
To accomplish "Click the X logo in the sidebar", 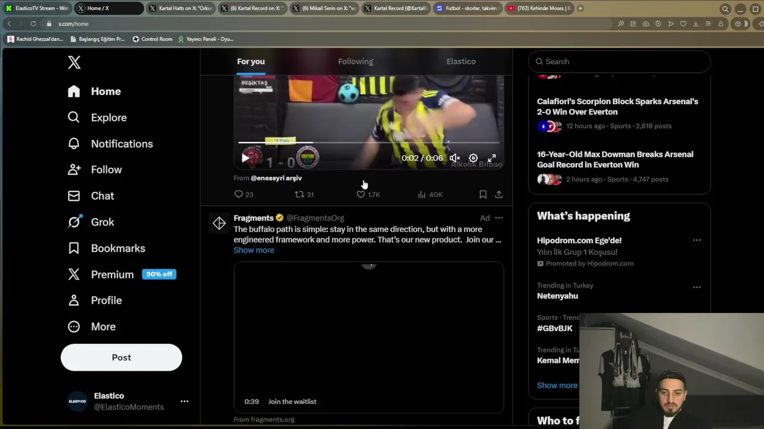I will pos(74,63).
